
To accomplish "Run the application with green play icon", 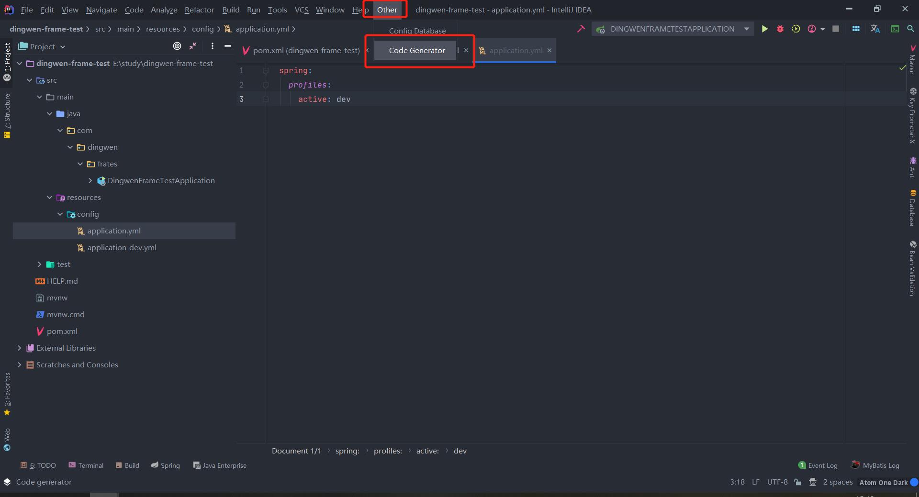I will [764, 29].
